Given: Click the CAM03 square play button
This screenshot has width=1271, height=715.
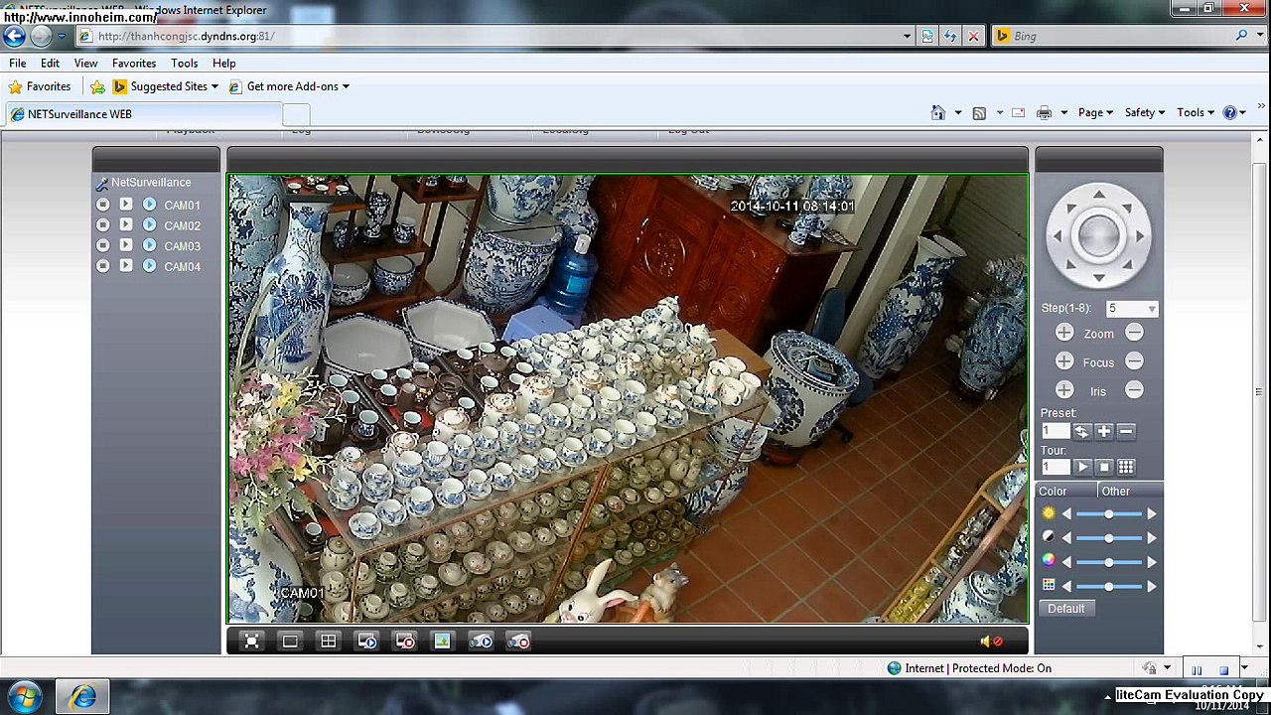Looking at the screenshot, I should 126,245.
